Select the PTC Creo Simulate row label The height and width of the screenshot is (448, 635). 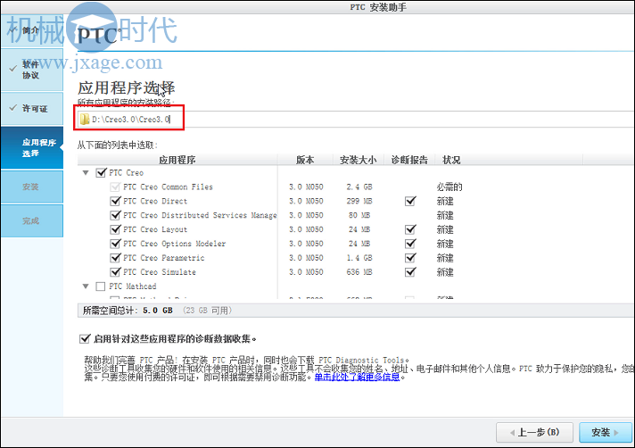(x=159, y=272)
